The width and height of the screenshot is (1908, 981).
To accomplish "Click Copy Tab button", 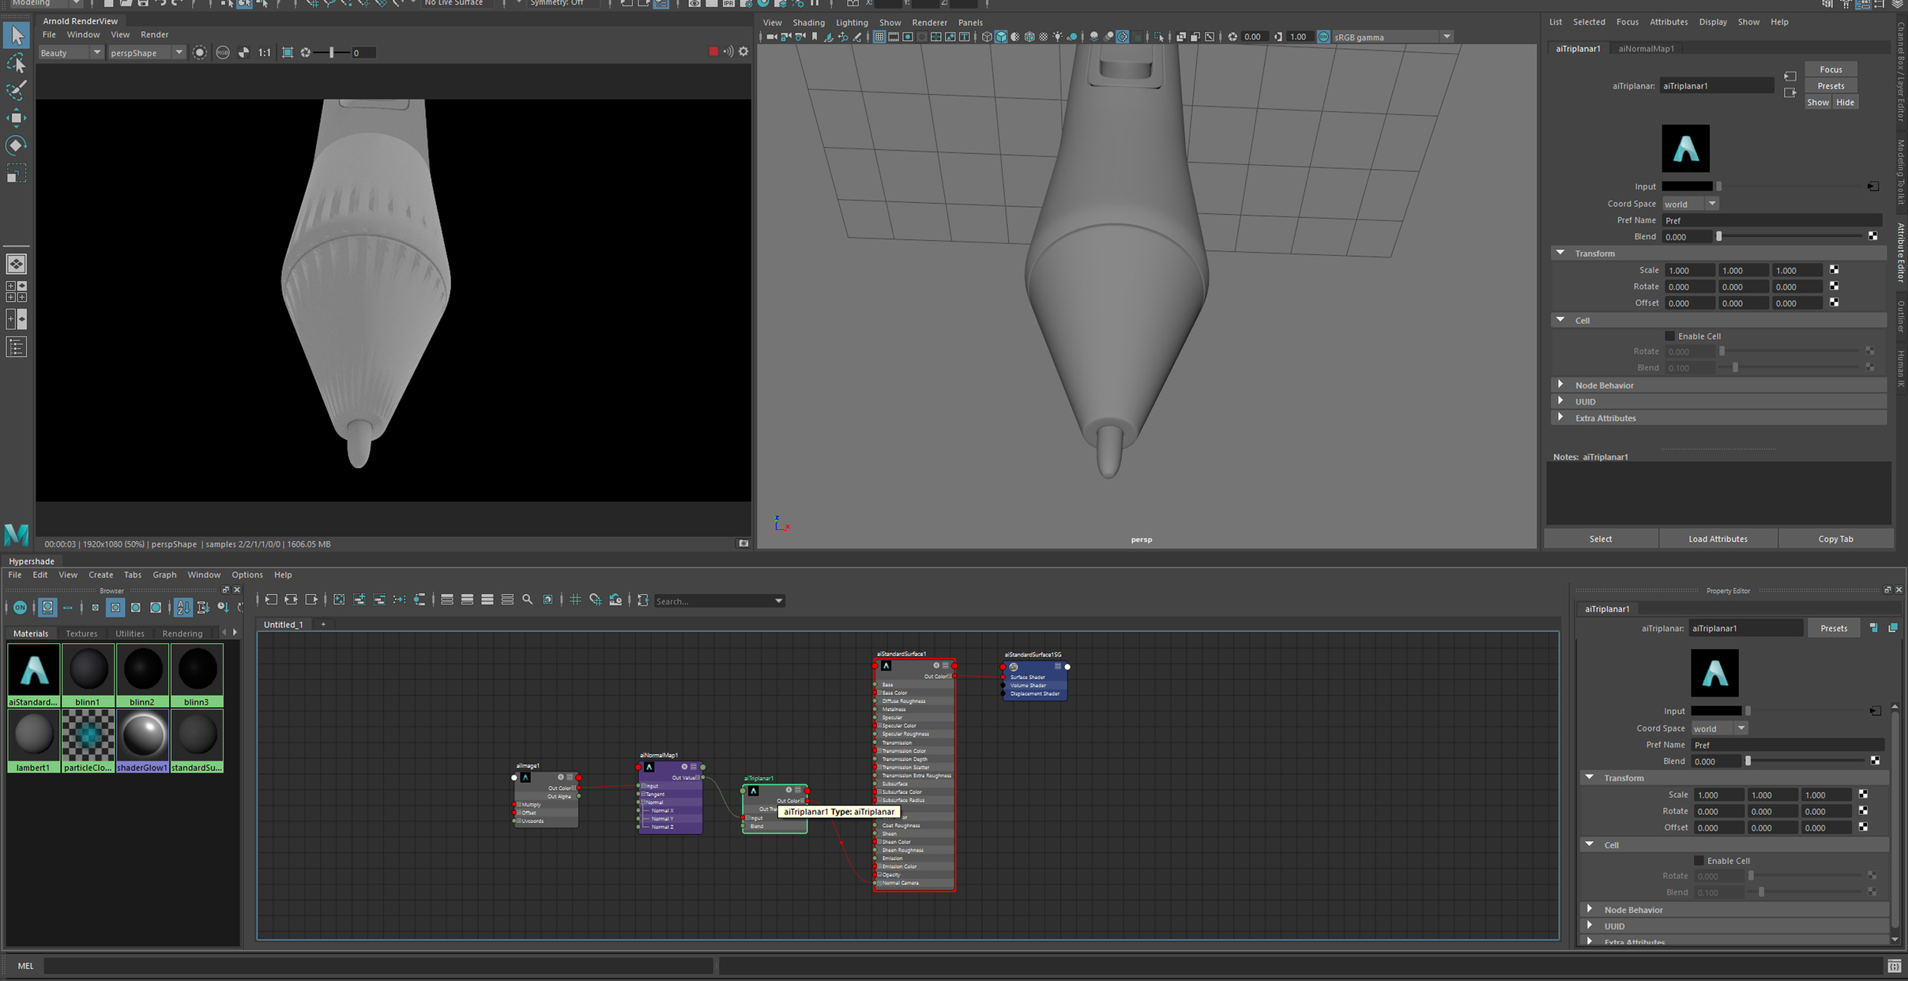I will [1835, 539].
